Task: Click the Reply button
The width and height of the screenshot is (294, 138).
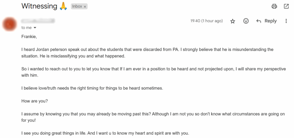Action: coord(266,21)
